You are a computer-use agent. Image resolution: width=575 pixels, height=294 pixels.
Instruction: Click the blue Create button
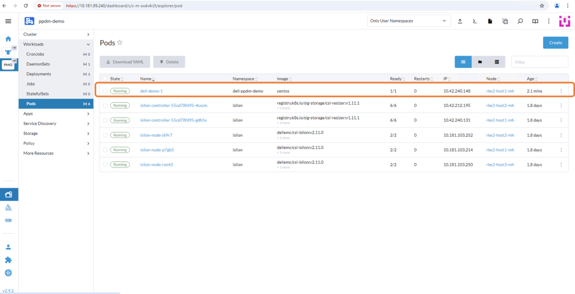(555, 43)
